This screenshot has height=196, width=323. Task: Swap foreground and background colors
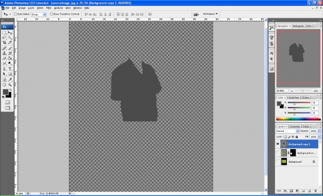point(11,90)
